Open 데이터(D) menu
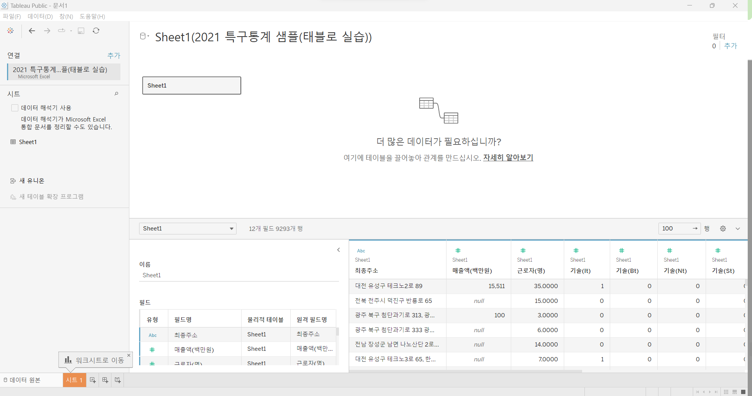 (40, 16)
